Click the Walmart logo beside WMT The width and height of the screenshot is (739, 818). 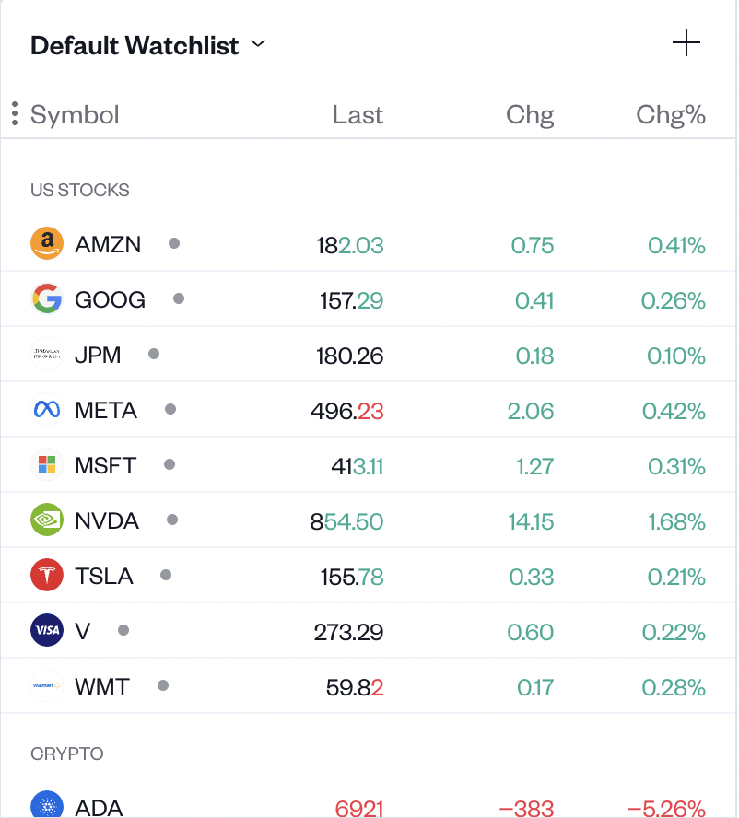pos(47,685)
